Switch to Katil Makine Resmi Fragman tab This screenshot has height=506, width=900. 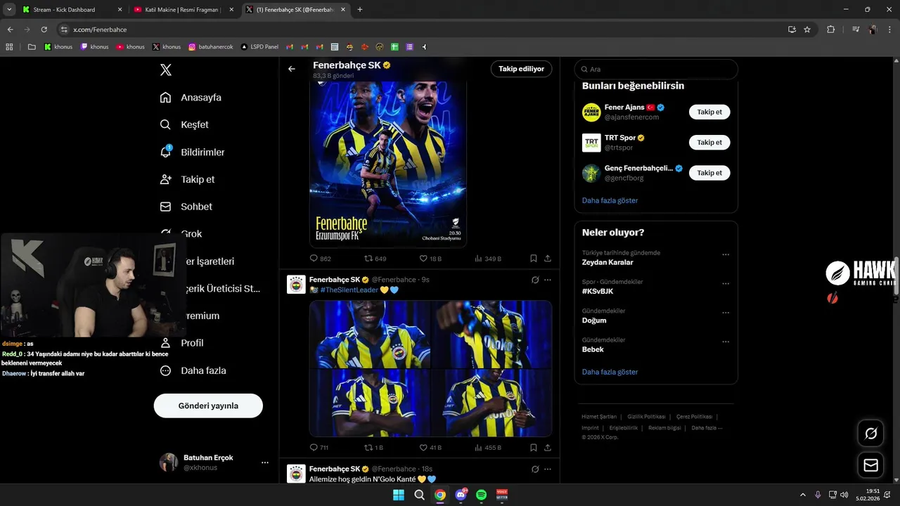coord(183,10)
